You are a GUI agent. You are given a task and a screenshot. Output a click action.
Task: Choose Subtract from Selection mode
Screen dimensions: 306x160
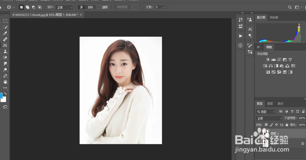pos(34,7)
